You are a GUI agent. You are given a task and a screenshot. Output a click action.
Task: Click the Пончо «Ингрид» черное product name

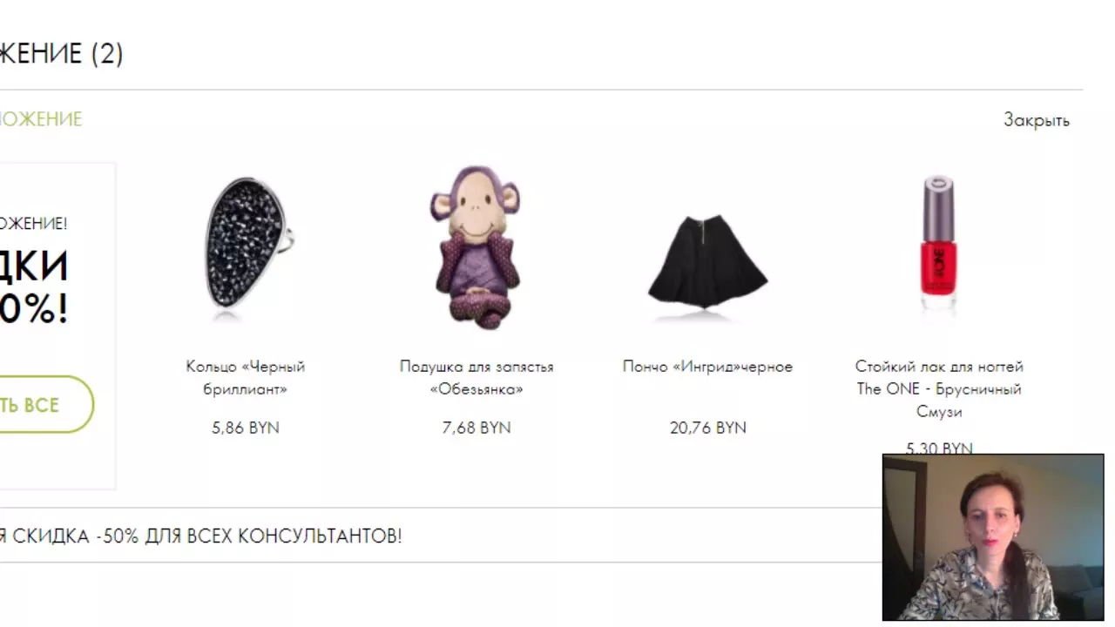click(x=707, y=367)
